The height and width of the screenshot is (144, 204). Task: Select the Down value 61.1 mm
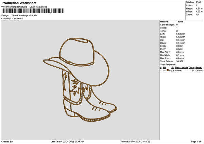coord(181,43)
